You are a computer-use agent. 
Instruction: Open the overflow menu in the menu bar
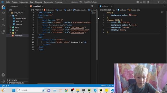(x=66, y=2)
